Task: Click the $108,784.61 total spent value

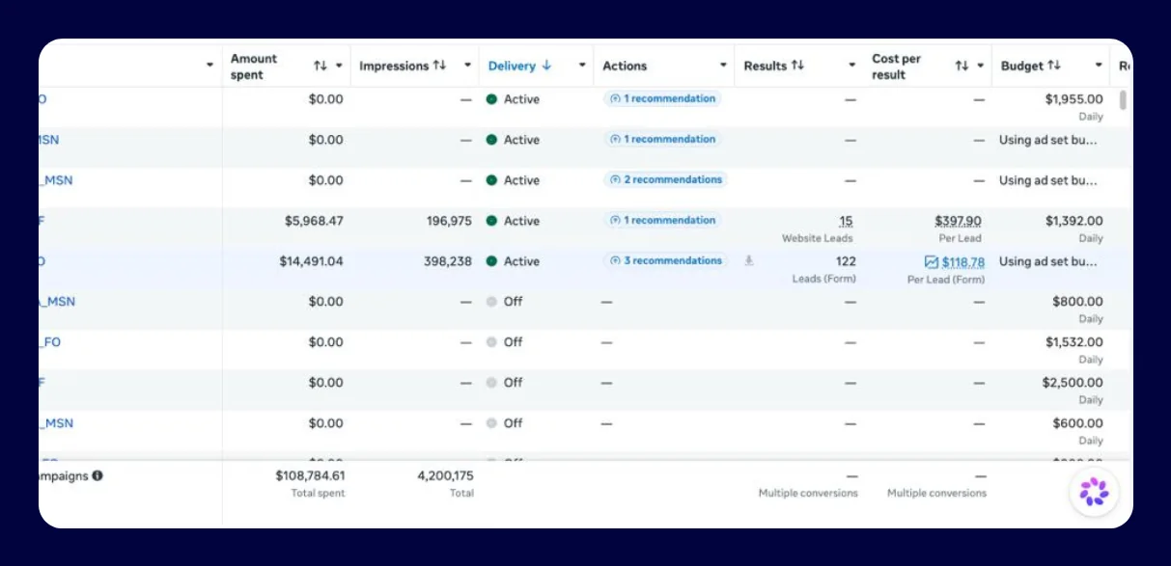Action: pos(310,475)
